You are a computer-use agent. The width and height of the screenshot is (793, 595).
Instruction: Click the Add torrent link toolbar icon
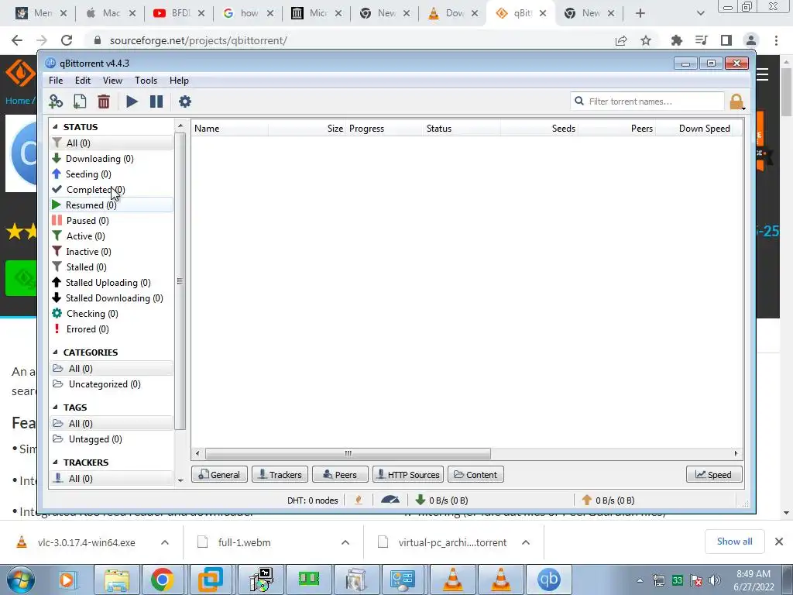click(56, 101)
